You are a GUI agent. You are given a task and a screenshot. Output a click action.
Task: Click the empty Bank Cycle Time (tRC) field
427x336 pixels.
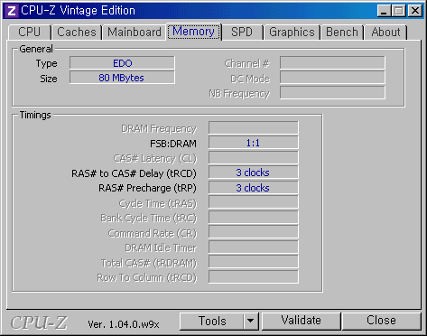tap(254, 218)
